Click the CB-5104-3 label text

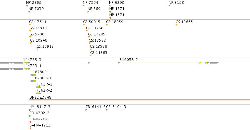point(116,107)
